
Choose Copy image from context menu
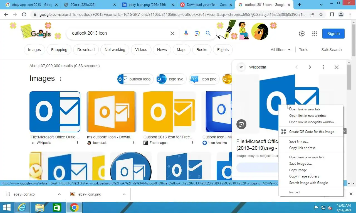tap(311, 170)
